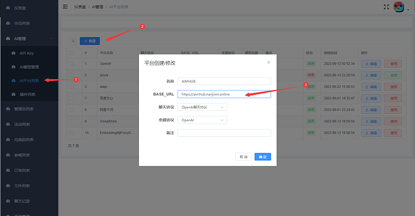Click 编辑 for the EmbeddingMjProxyD row
This screenshot has height=216, width=415.
(371, 133)
